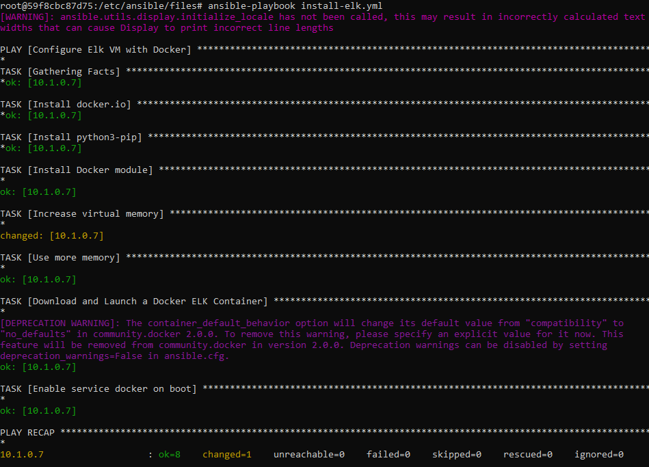Image resolution: width=649 pixels, height=467 pixels.
Task: Select the TASK Use more memory line
Action: 60,257
